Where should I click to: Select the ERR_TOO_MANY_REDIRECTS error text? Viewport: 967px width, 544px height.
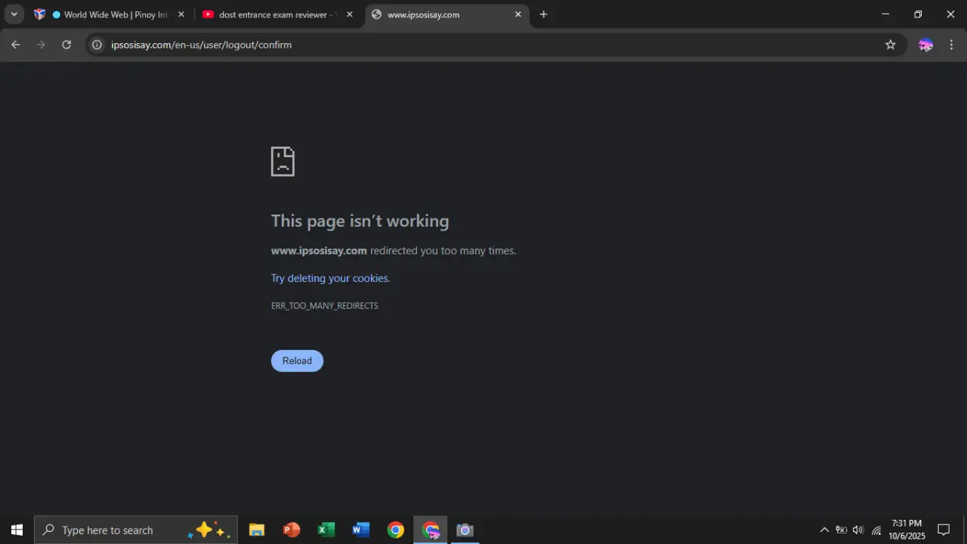[325, 306]
